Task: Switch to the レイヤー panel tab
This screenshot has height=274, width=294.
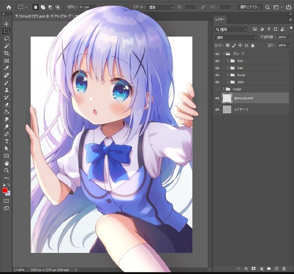Action: click(x=220, y=20)
